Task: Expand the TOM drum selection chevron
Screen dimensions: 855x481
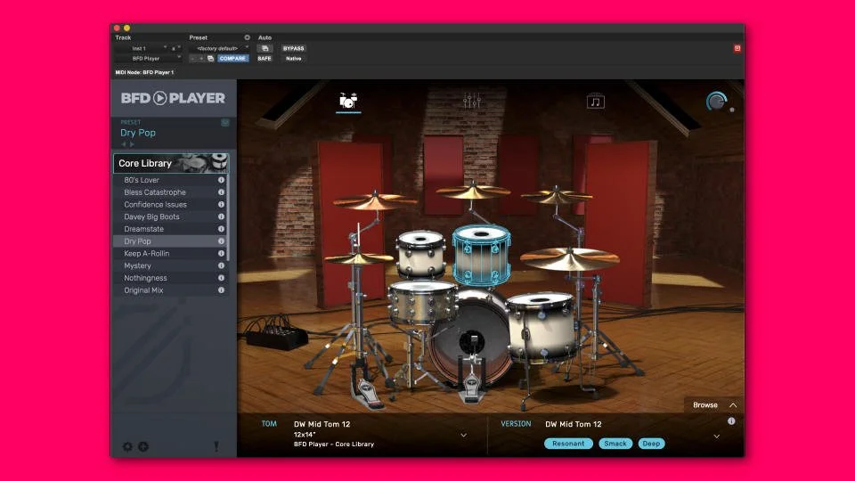Action: click(x=463, y=435)
